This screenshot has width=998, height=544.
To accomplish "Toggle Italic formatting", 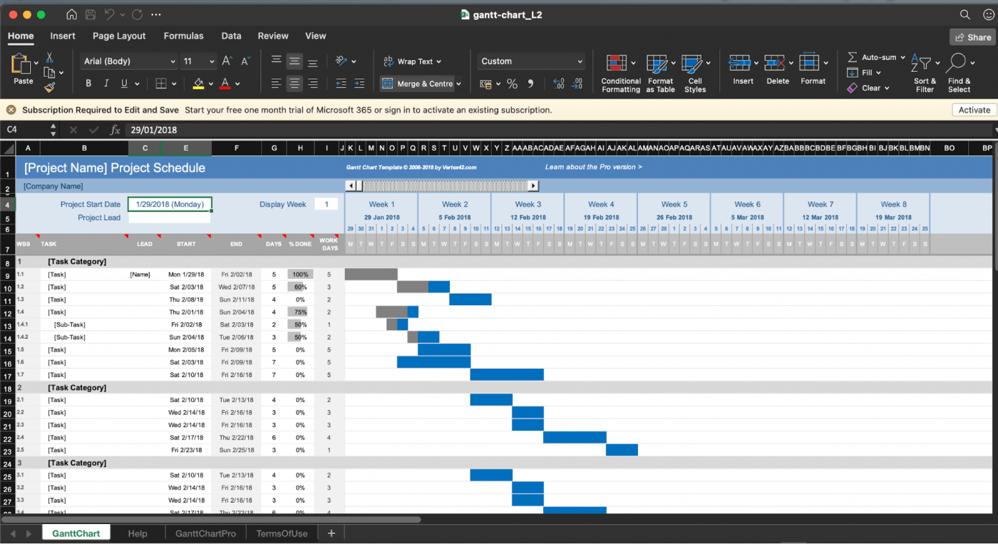I will 107,83.
